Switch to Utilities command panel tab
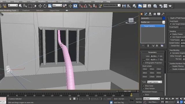The width and height of the screenshot is (185, 104). click(x=163, y=14)
